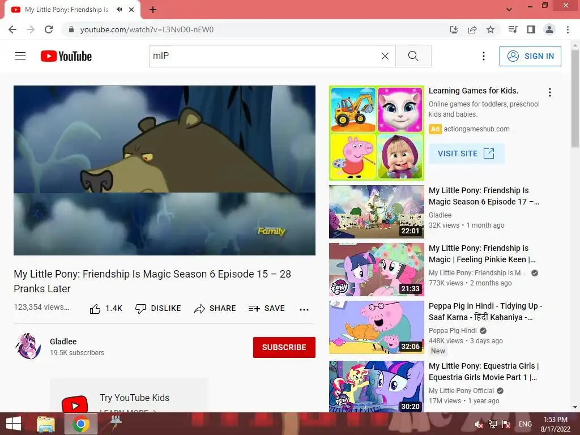This screenshot has width=580, height=435.
Task: Click the ENG language indicator
Action: point(525,424)
